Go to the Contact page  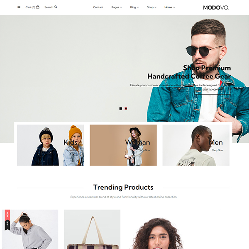98,7
